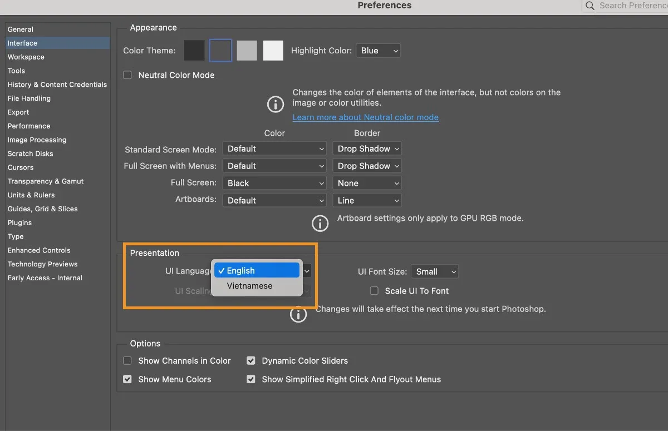The height and width of the screenshot is (431, 668).
Task: Enable Scale UI To Font
Action: coord(374,290)
